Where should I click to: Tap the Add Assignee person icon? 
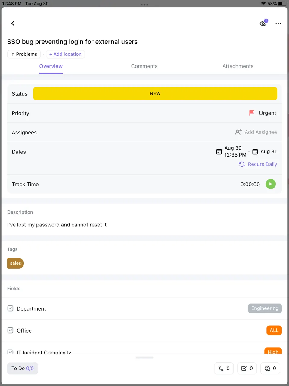(238, 132)
